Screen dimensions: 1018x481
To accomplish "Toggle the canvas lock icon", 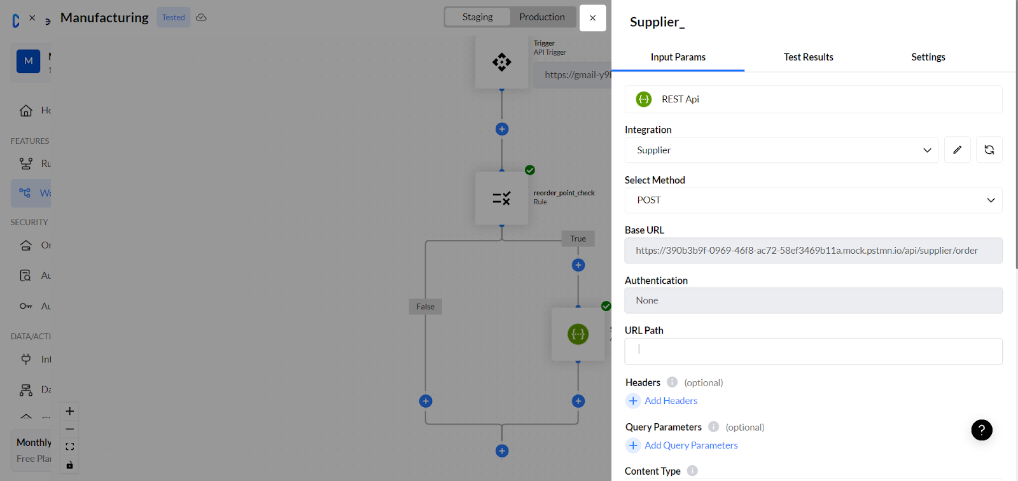I will (70, 465).
